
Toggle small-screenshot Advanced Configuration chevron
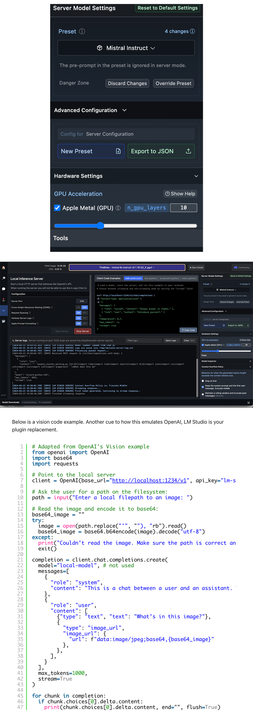pyautogui.click(x=226, y=311)
